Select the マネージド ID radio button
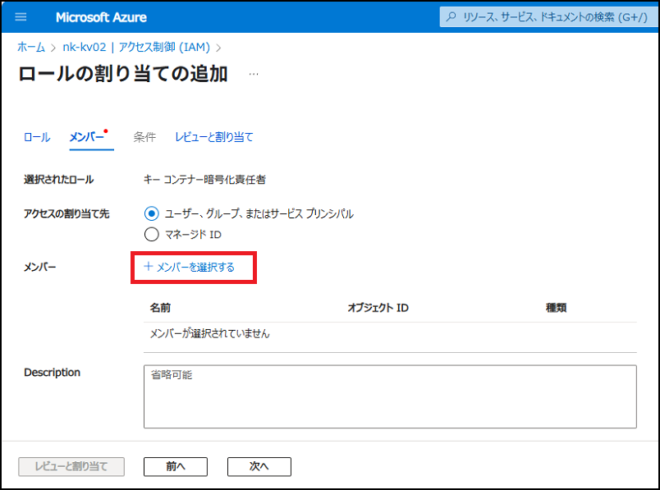Viewport: 660px width, 490px height. point(152,234)
